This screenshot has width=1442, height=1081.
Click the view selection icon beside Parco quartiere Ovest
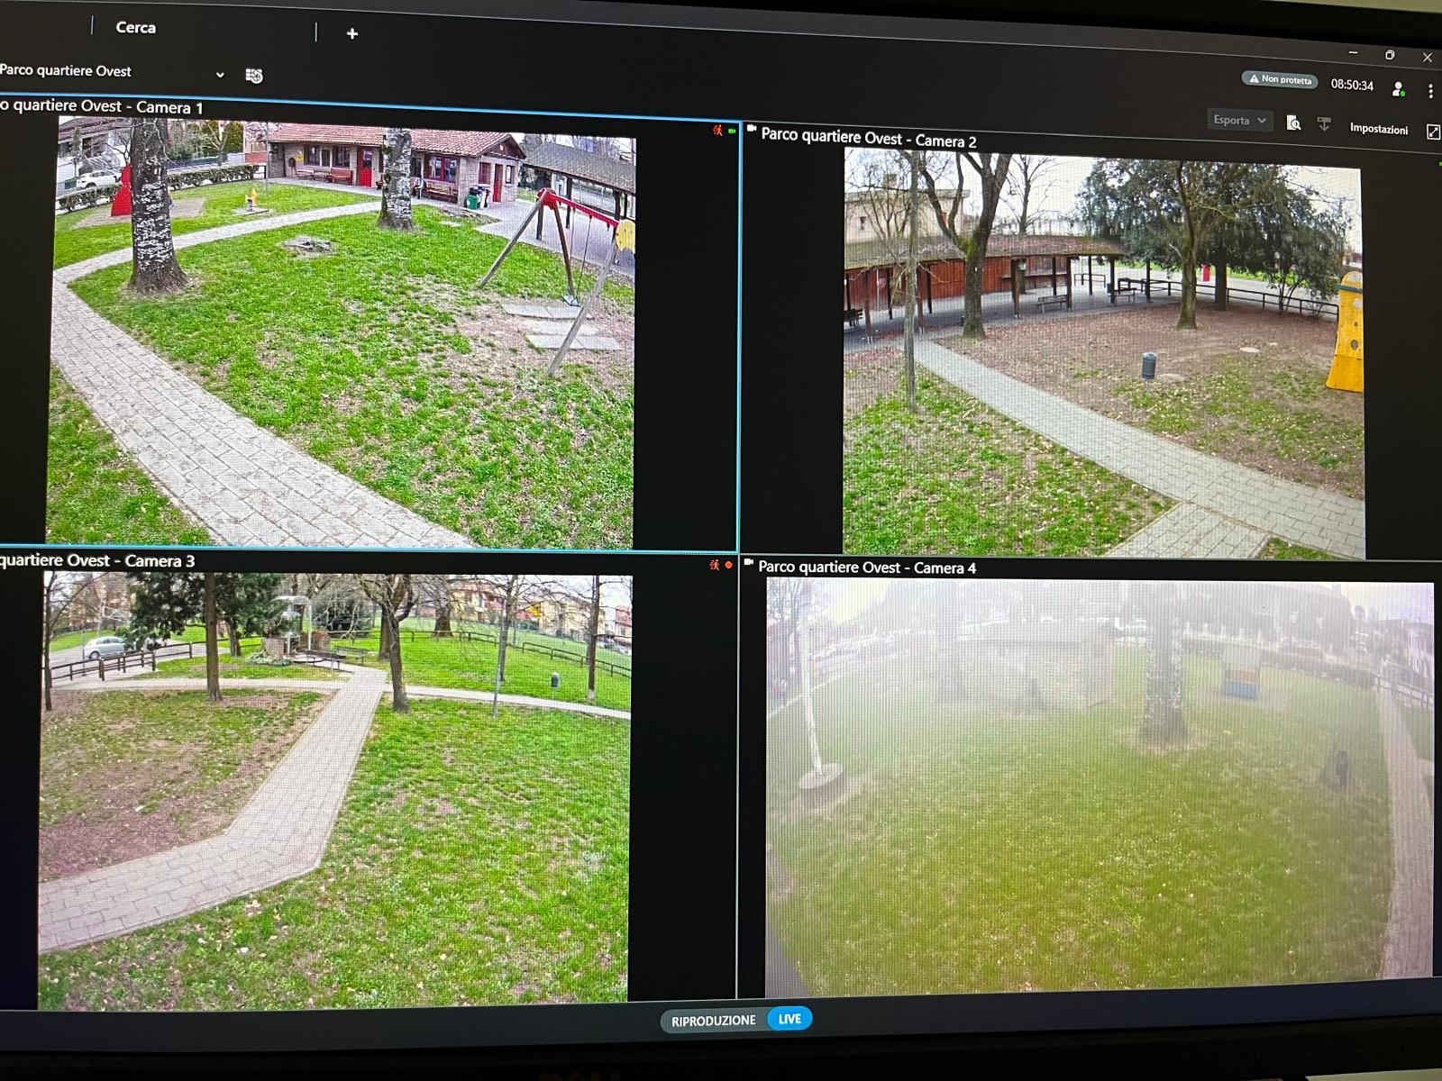click(x=254, y=76)
